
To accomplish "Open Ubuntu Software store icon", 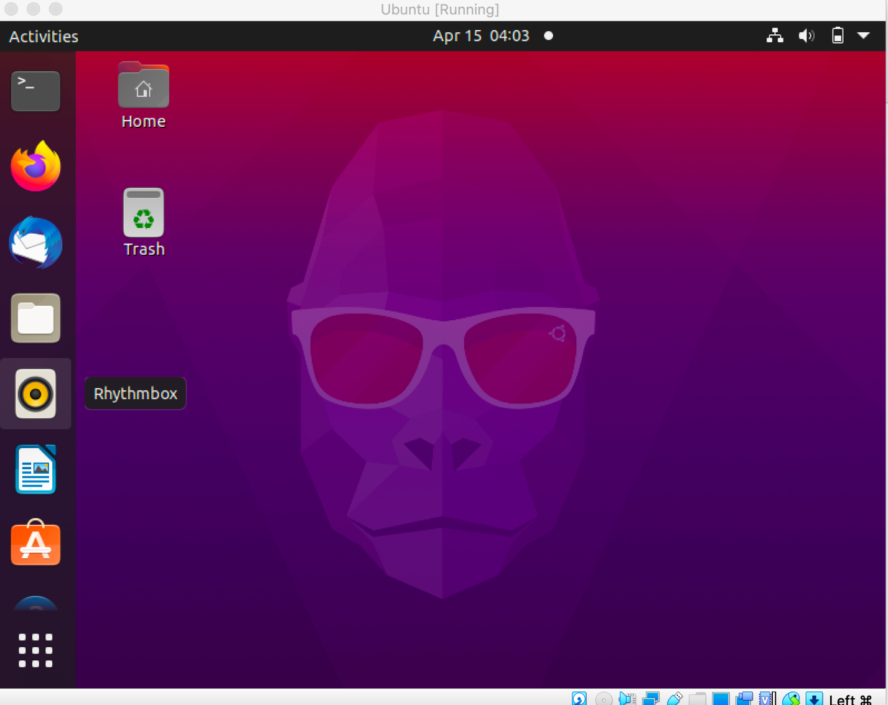I will (35, 543).
